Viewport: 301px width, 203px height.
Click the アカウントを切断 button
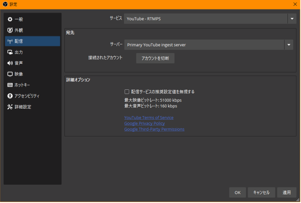click(x=155, y=58)
